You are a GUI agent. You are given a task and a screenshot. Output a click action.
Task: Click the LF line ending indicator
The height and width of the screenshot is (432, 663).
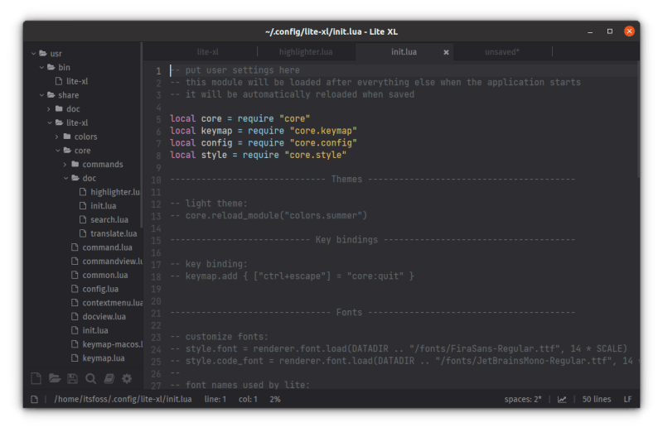(x=627, y=399)
